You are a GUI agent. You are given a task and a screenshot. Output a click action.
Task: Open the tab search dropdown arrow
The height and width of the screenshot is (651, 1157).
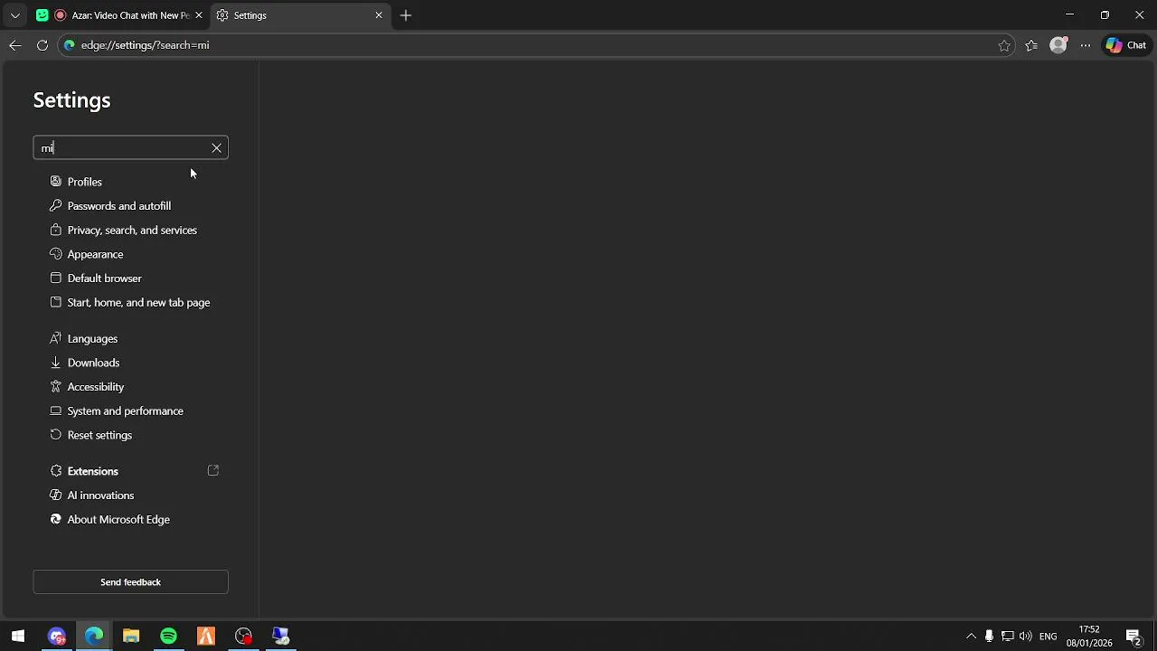click(14, 15)
